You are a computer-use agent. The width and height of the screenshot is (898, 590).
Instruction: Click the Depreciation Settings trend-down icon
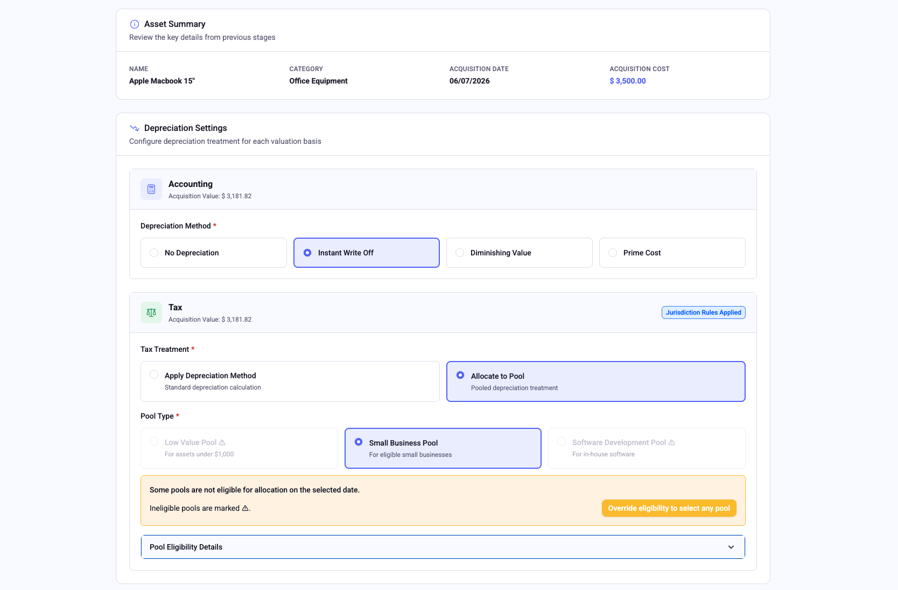(x=135, y=128)
